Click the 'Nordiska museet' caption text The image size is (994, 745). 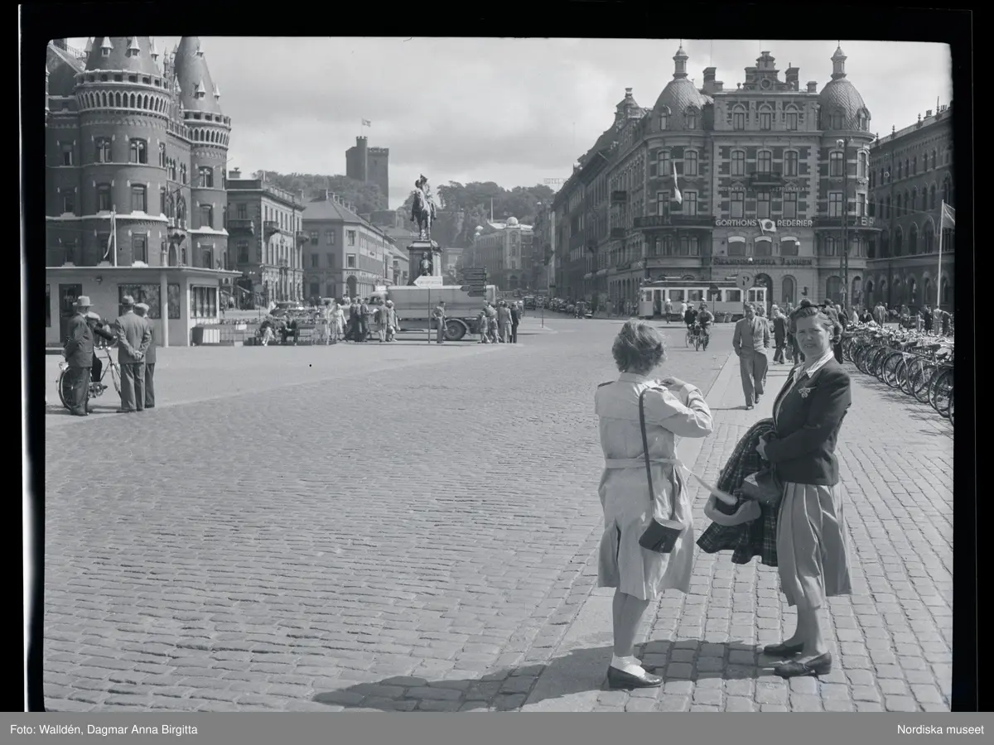940,729
